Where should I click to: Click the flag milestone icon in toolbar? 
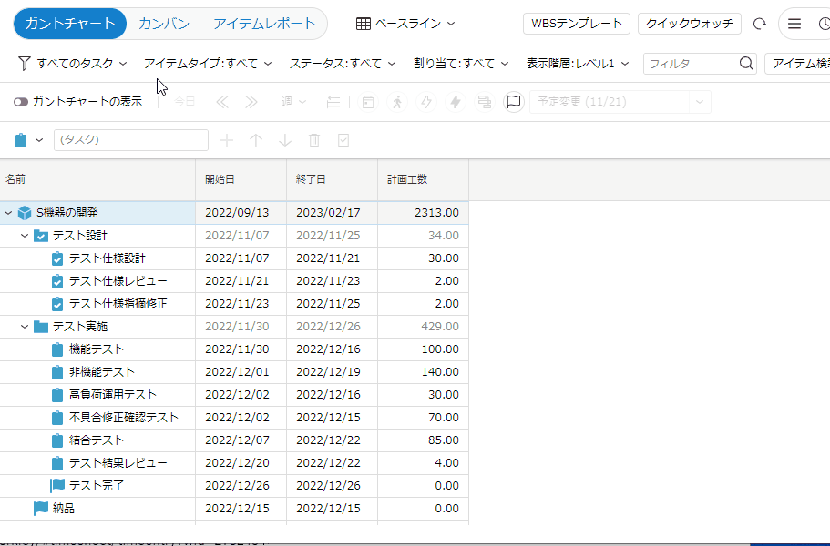coord(514,102)
